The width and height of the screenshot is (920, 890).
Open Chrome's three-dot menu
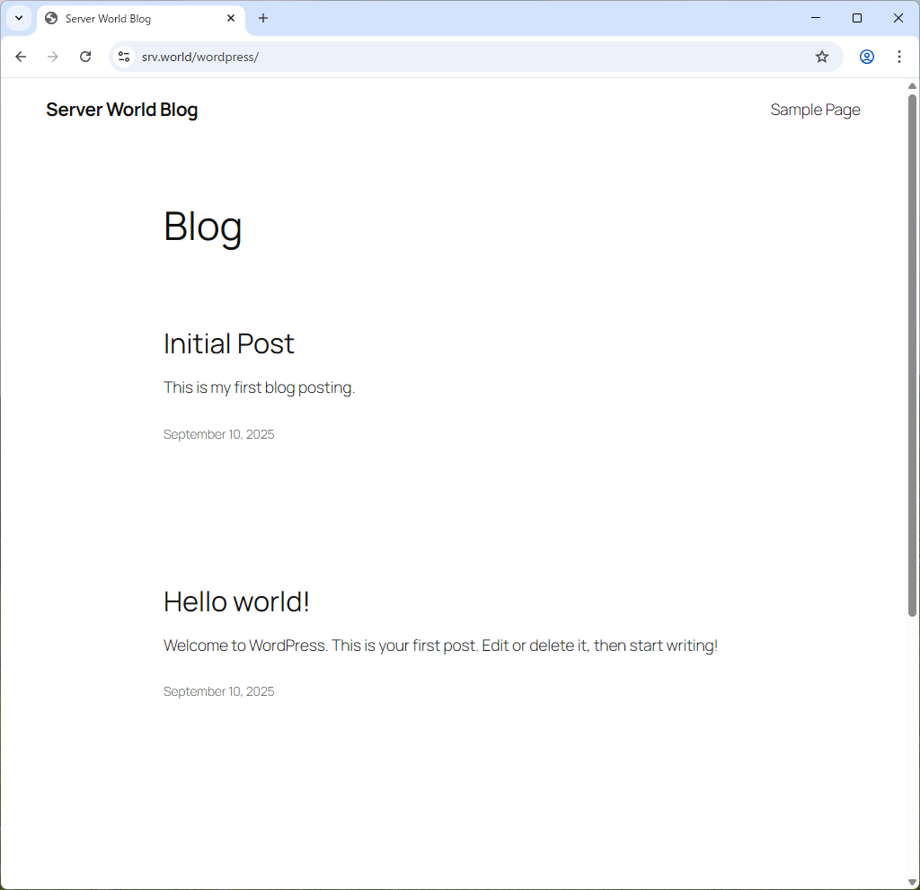tap(898, 57)
